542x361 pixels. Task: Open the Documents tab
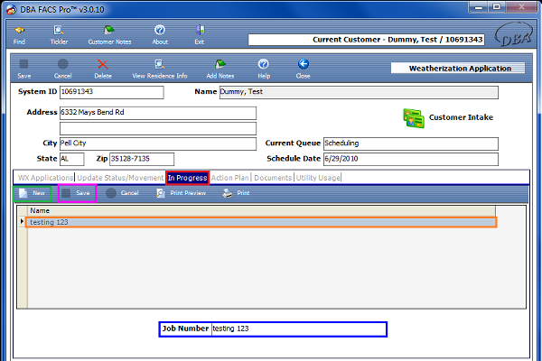(273, 178)
